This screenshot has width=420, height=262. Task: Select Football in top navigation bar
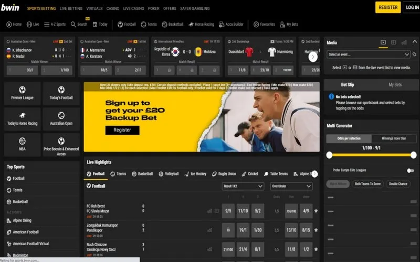click(127, 24)
